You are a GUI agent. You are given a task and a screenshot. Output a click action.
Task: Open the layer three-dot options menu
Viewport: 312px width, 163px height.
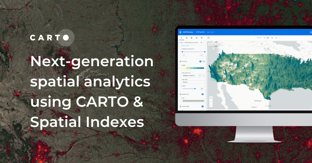pos(204,43)
